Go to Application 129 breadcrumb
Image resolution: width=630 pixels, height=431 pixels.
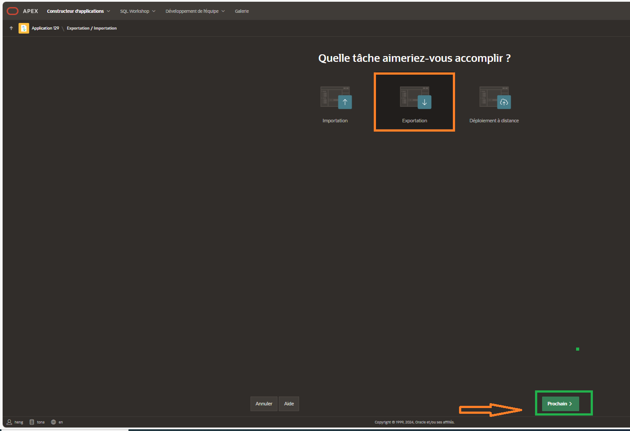[x=45, y=28]
